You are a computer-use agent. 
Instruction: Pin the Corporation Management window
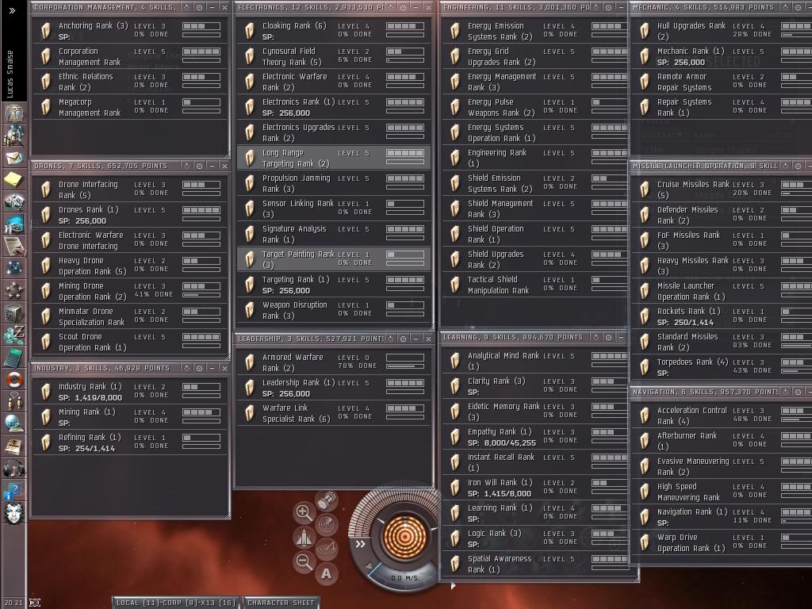click(x=199, y=7)
